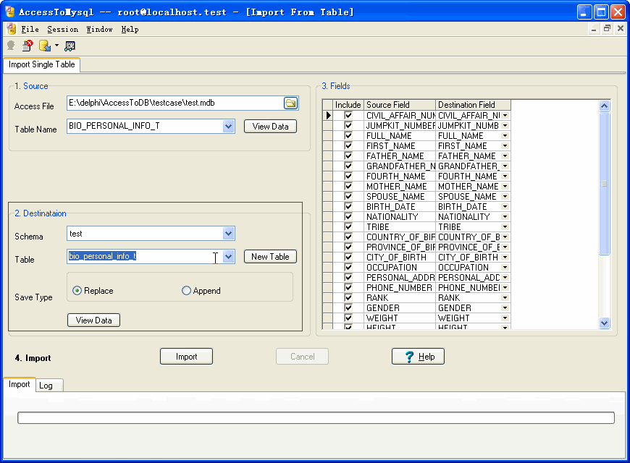Open destination dropdown for JUMPKIT_NUMBER field
The image size is (630, 463).
[505, 126]
